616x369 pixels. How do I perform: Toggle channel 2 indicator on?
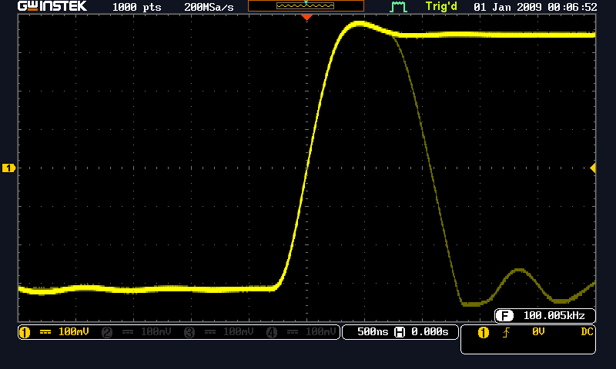point(107,332)
